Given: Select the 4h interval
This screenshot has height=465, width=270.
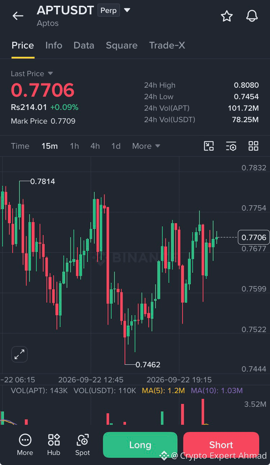Looking at the screenshot, I should 95,146.
